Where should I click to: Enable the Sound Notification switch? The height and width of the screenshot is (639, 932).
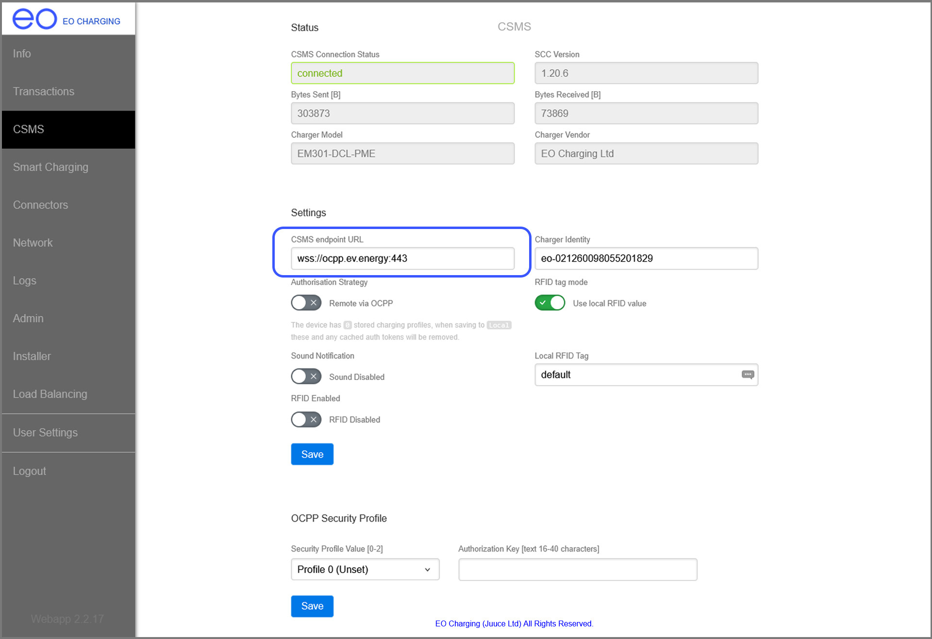306,377
